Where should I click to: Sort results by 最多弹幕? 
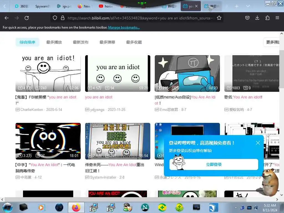(x=107, y=42)
